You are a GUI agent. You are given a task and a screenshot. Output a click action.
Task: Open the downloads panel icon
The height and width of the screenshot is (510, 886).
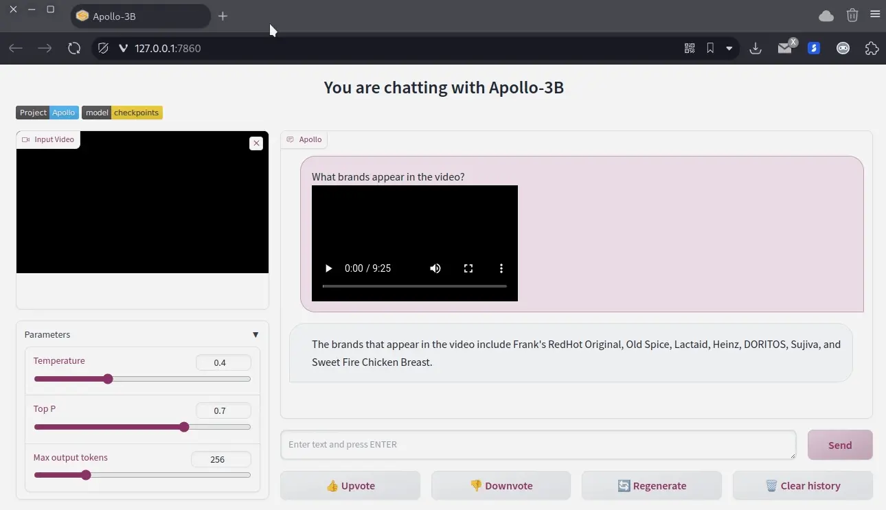[756, 48]
